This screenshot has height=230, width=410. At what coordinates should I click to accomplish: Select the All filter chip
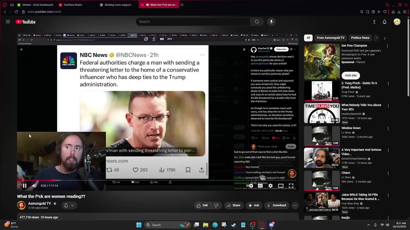click(308, 38)
